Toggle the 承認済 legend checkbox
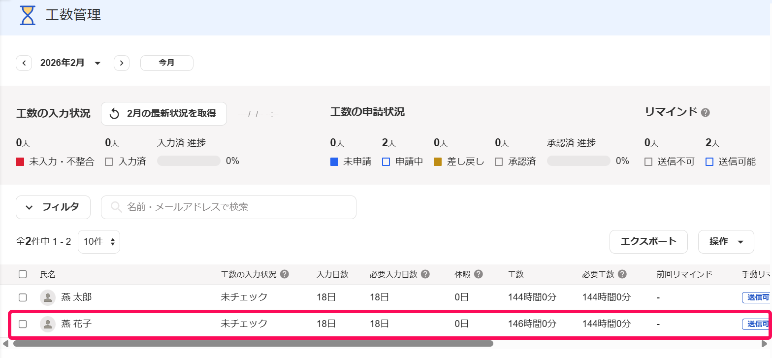Screen dimensions: 772x358 point(499,162)
